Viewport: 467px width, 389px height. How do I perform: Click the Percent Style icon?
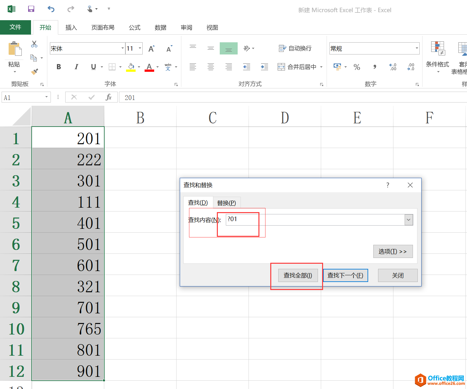pyautogui.click(x=357, y=67)
